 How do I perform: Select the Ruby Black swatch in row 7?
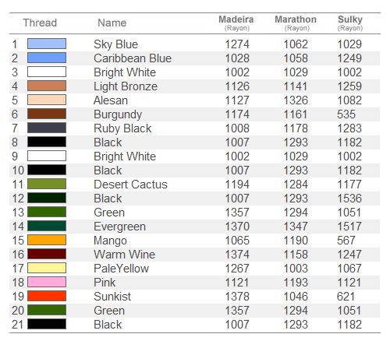coord(47,128)
